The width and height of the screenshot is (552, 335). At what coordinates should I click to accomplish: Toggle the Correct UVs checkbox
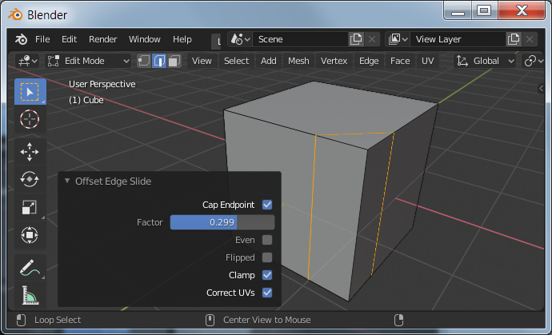click(267, 293)
